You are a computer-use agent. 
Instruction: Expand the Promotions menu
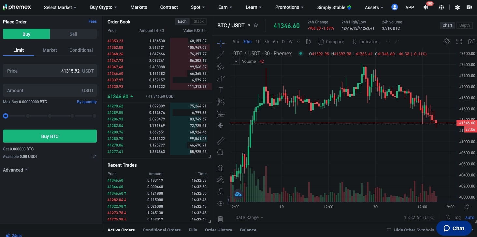(x=289, y=7)
